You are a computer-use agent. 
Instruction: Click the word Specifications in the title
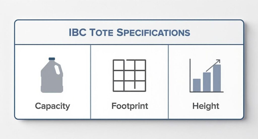click(153, 32)
